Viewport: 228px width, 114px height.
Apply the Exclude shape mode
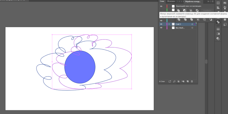click(197, 10)
